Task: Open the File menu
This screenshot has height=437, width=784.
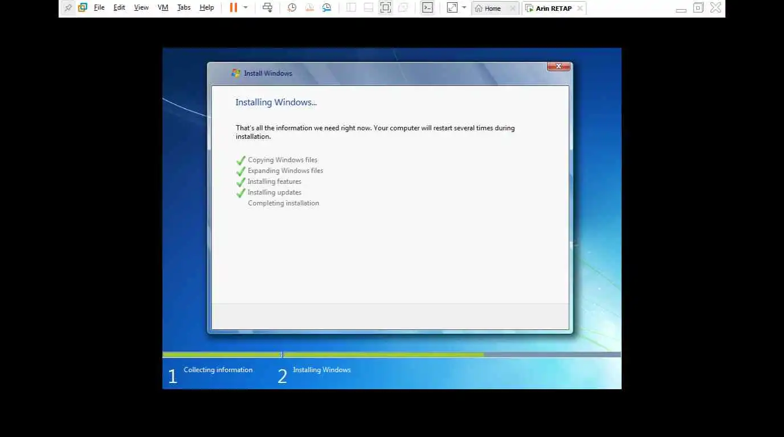Action: pos(99,8)
